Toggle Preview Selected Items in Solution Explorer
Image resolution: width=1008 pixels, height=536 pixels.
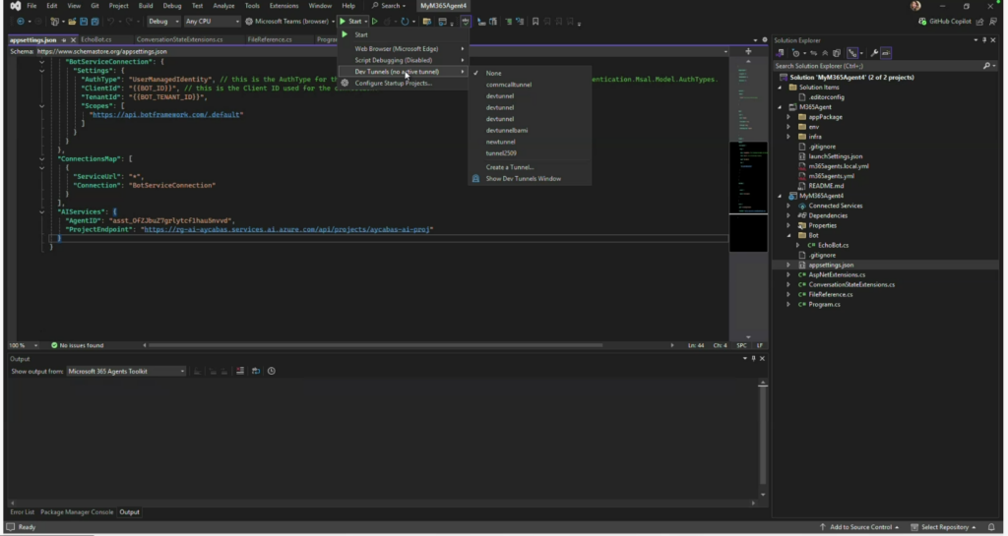pyautogui.click(x=886, y=53)
